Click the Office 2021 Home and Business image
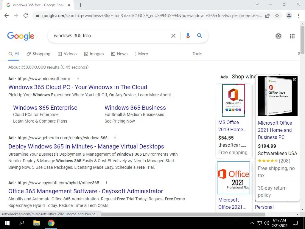The height and width of the screenshot is (229, 305). [x=278, y=96]
